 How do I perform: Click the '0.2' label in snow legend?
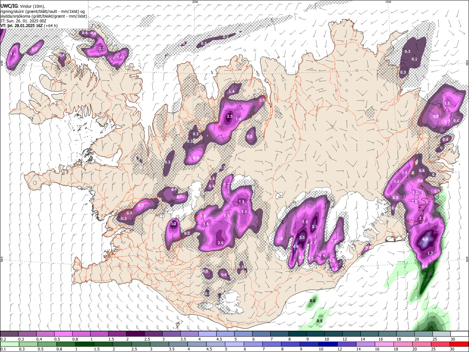3,339
